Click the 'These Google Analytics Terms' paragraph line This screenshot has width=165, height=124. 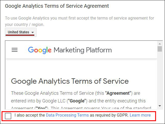[x=75, y=93]
